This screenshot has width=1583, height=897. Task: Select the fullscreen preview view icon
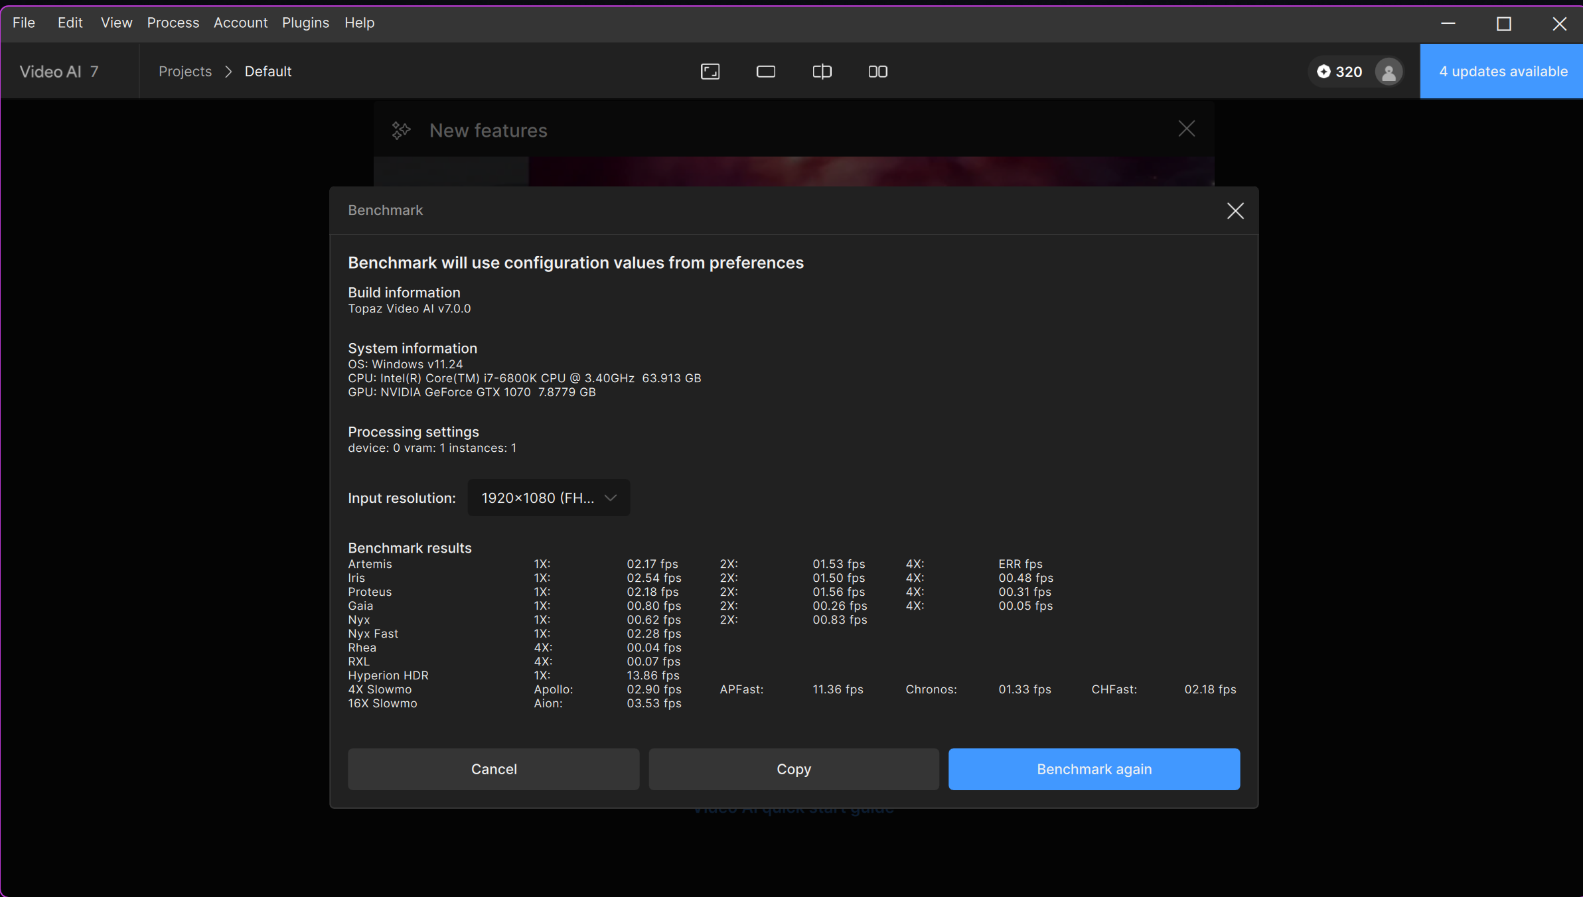pyautogui.click(x=710, y=72)
